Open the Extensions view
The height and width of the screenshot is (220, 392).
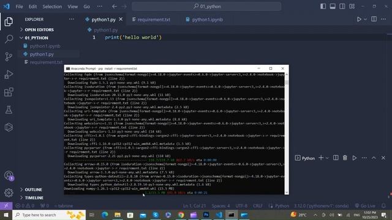[9, 92]
